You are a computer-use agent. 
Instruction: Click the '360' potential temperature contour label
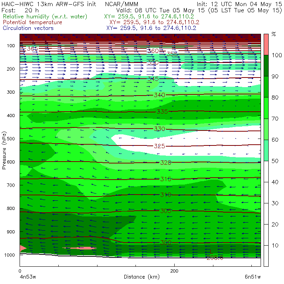click(153, 51)
